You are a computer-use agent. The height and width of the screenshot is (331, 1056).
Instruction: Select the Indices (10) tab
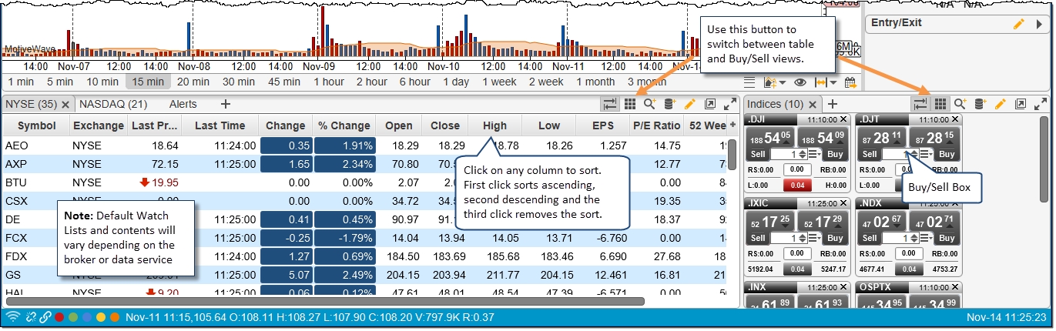[x=775, y=104]
